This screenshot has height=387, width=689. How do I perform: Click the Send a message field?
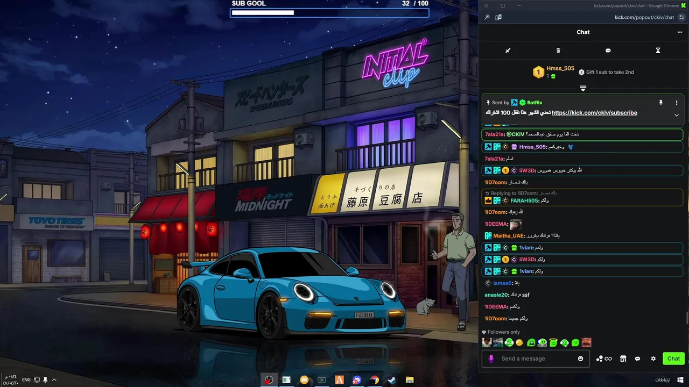pyautogui.click(x=535, y=359)
